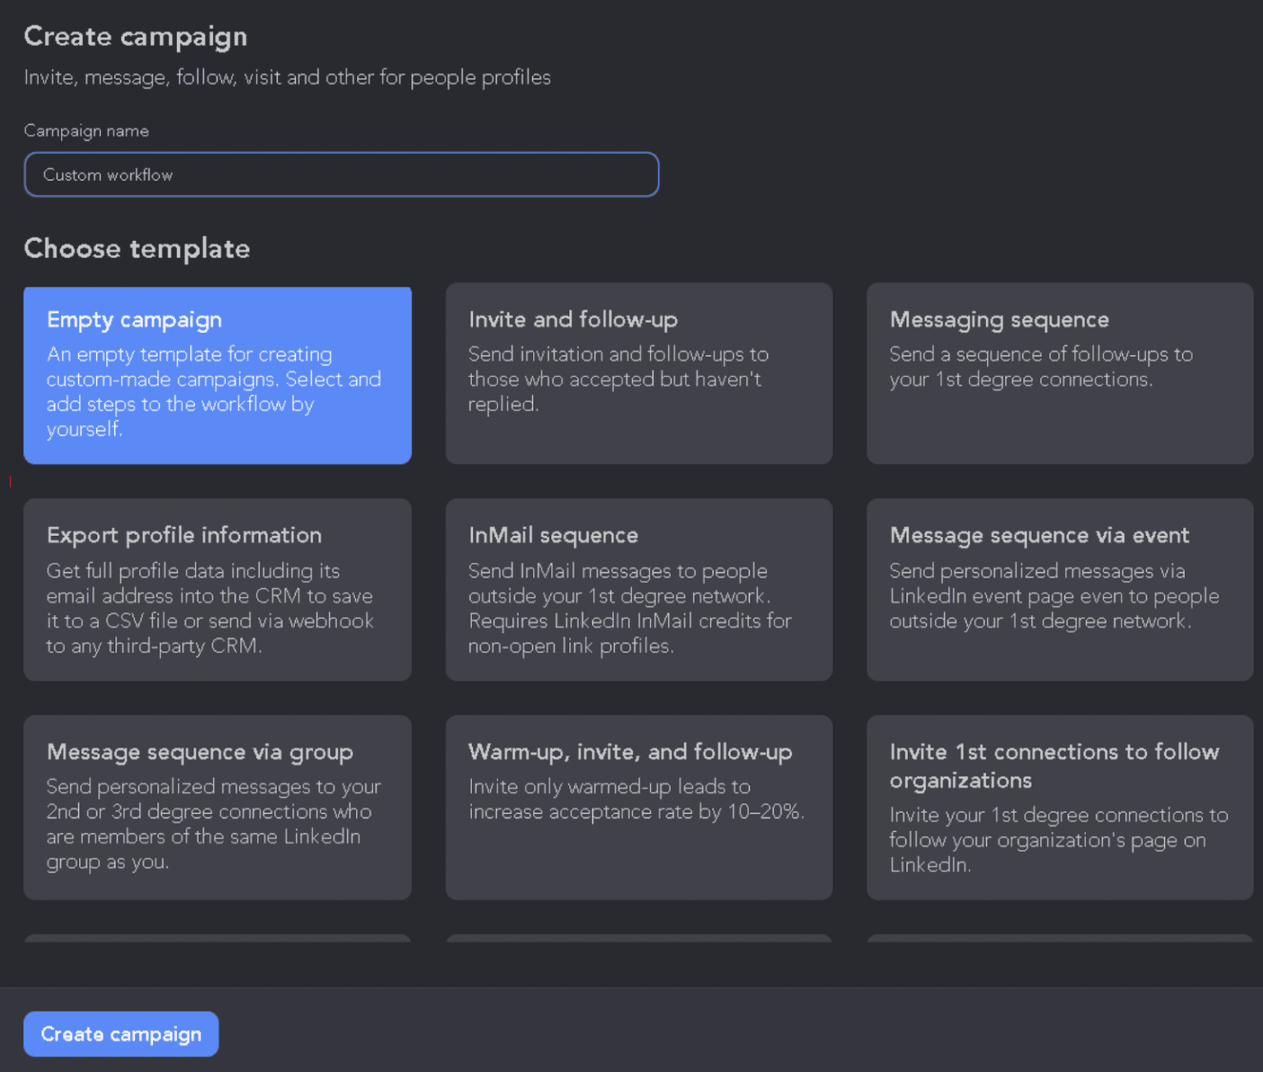
Task: Choose the Invite and follow-up template
Action: tap(638, 373)
